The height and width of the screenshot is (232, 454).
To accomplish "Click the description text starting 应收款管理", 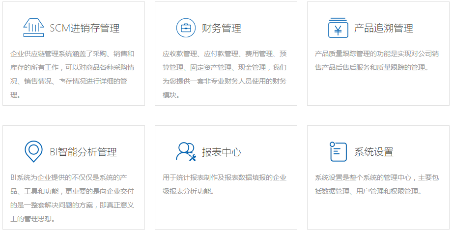I will 225,74.
